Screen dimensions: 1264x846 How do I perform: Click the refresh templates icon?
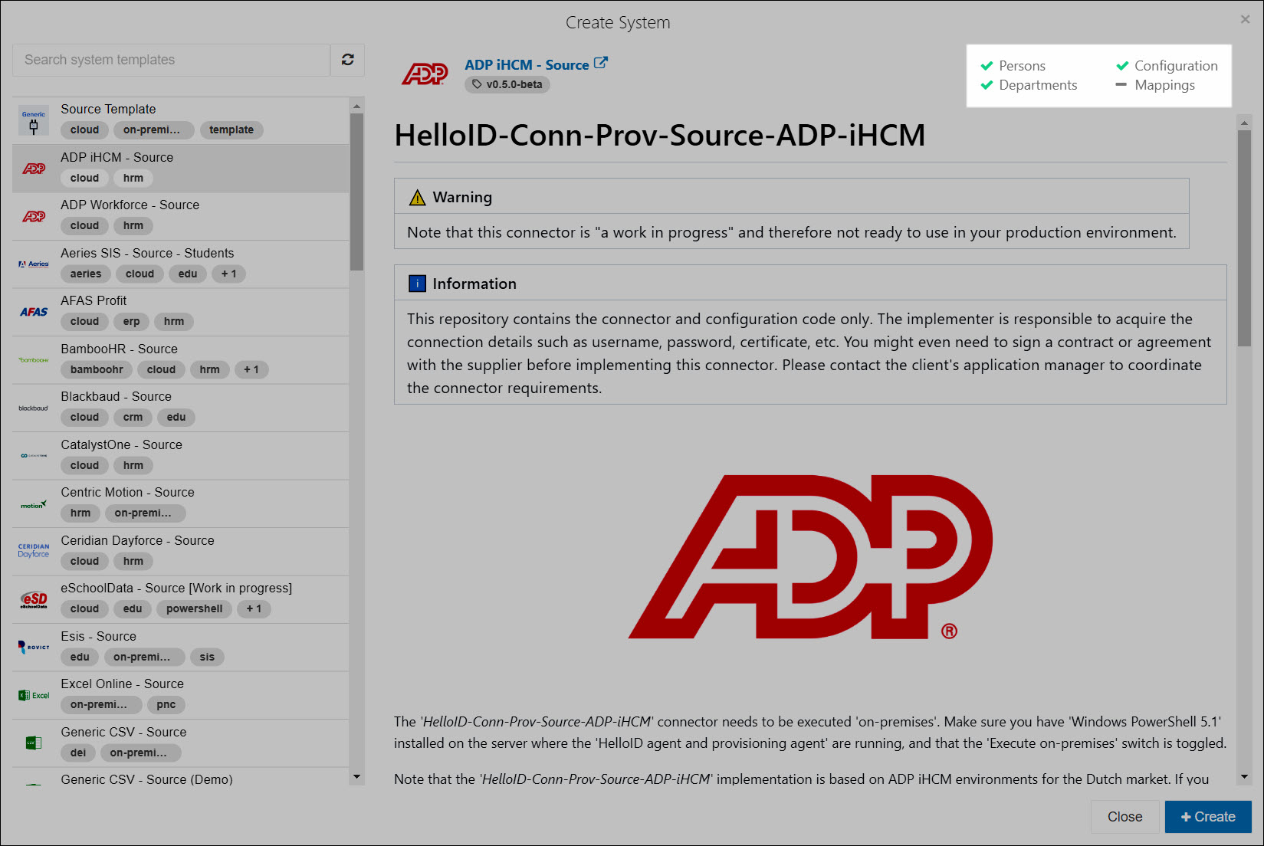347,60
